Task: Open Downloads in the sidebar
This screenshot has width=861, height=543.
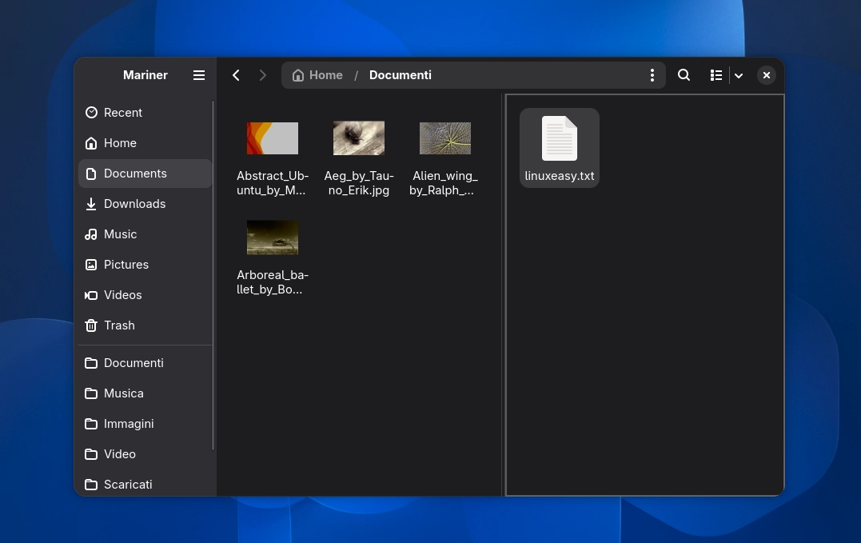Action: coord(145,204)
